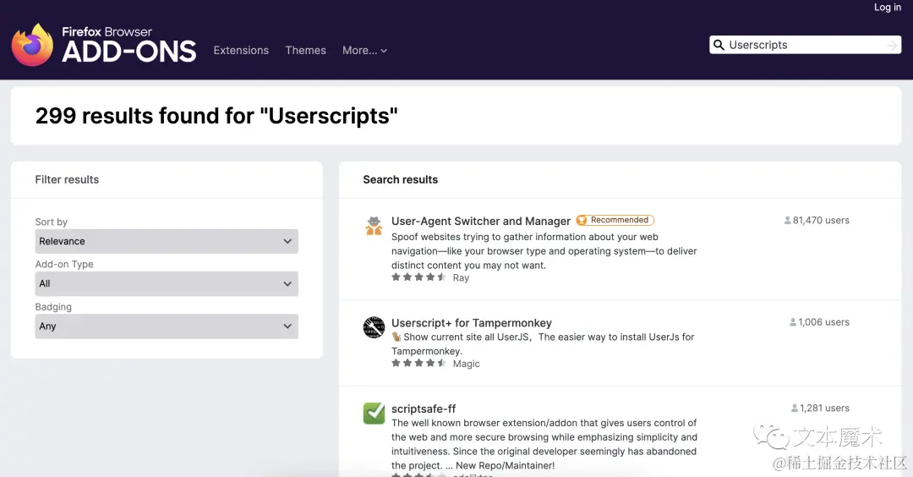
Task: Open the Add-on Type All dropdown
Action: 167,283
